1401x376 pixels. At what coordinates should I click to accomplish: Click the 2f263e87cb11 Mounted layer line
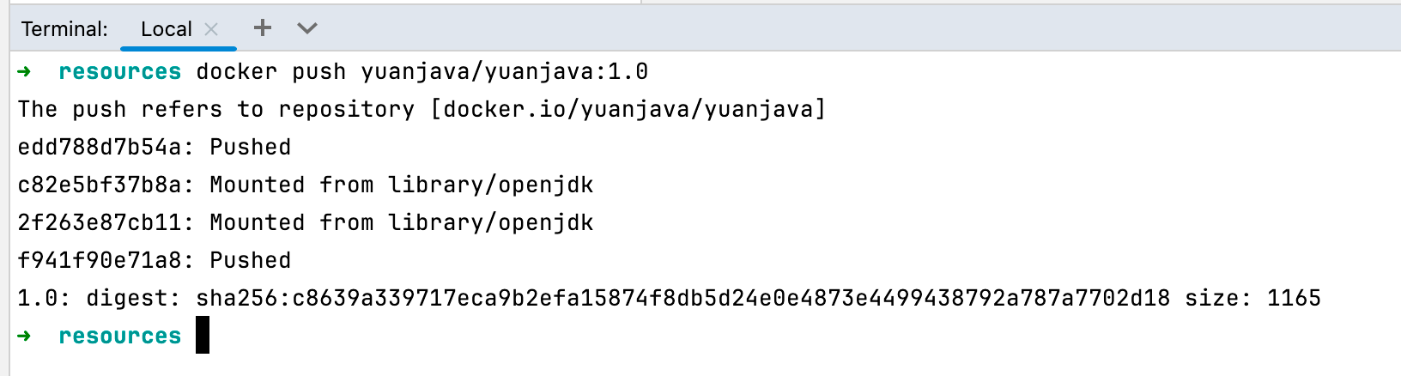coord(305,222)
